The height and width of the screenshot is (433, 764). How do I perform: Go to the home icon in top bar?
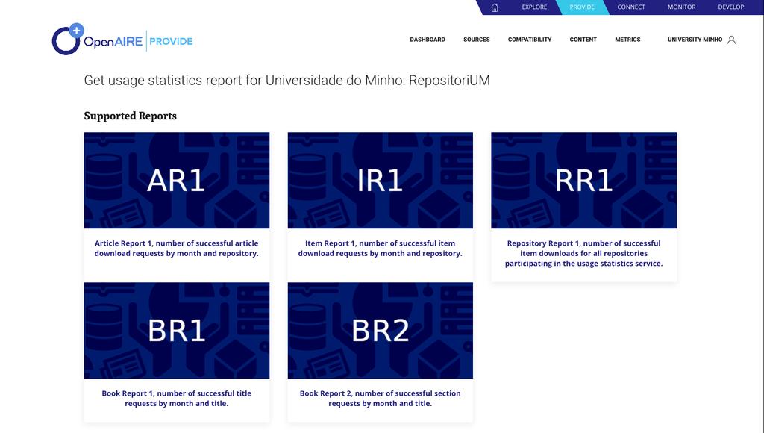point(495,7)
